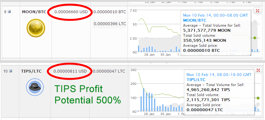Maximize the MOON/BTC chart with red arrows icon
Image resolution: width=265 pixels, height=120 pixels.
pyautogui.click(x=257, y=11)
